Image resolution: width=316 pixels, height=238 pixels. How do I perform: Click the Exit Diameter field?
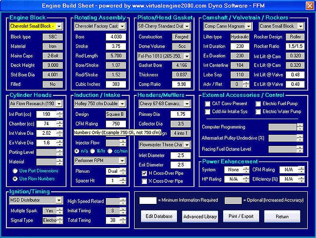(x=180, y=165)
